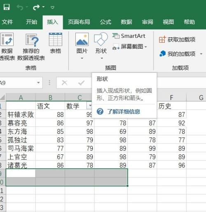Click the filter arrow in 数学 header
206x212 pixels.
[89, 105]
